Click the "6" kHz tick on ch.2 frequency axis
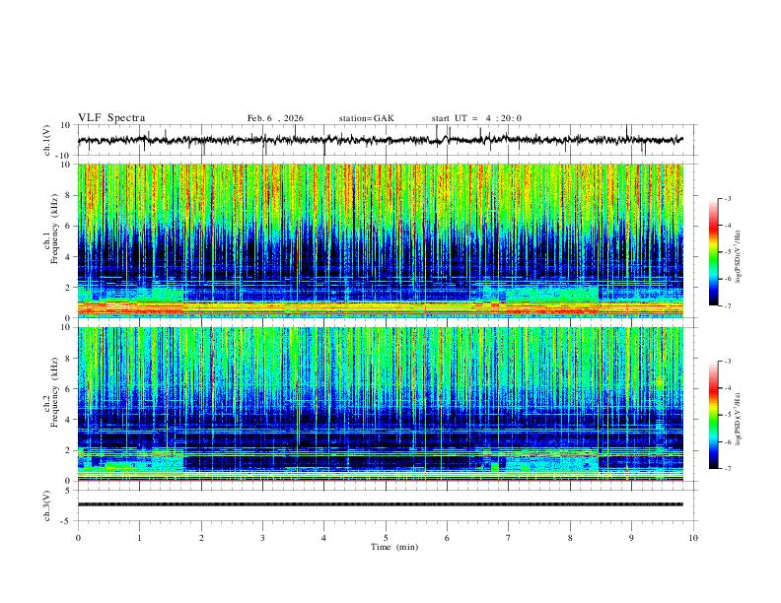The height and width of the screenshot is (603, 781). coord(69,388)
